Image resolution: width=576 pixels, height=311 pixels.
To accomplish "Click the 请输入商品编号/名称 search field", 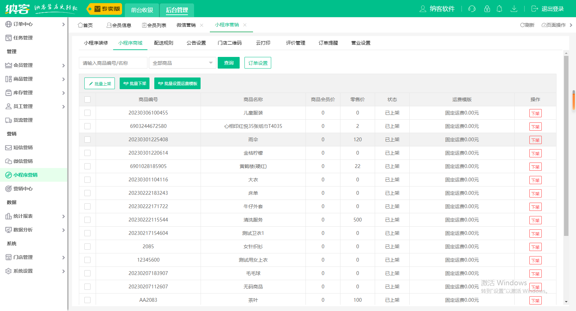I will 113,63.
